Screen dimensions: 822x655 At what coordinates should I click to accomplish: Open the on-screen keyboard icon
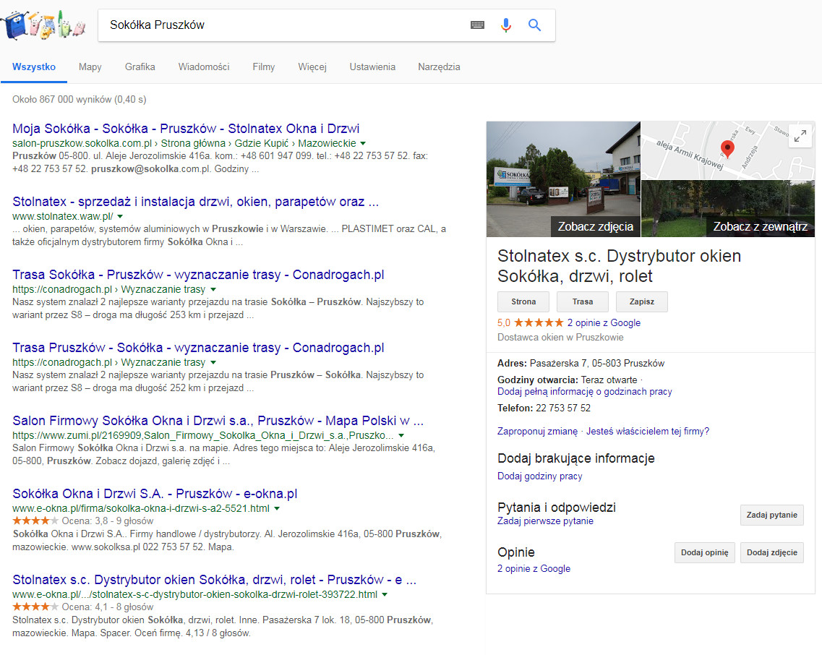[477, 25]
